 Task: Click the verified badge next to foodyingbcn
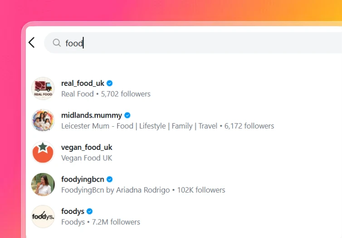tap(110, 179)
